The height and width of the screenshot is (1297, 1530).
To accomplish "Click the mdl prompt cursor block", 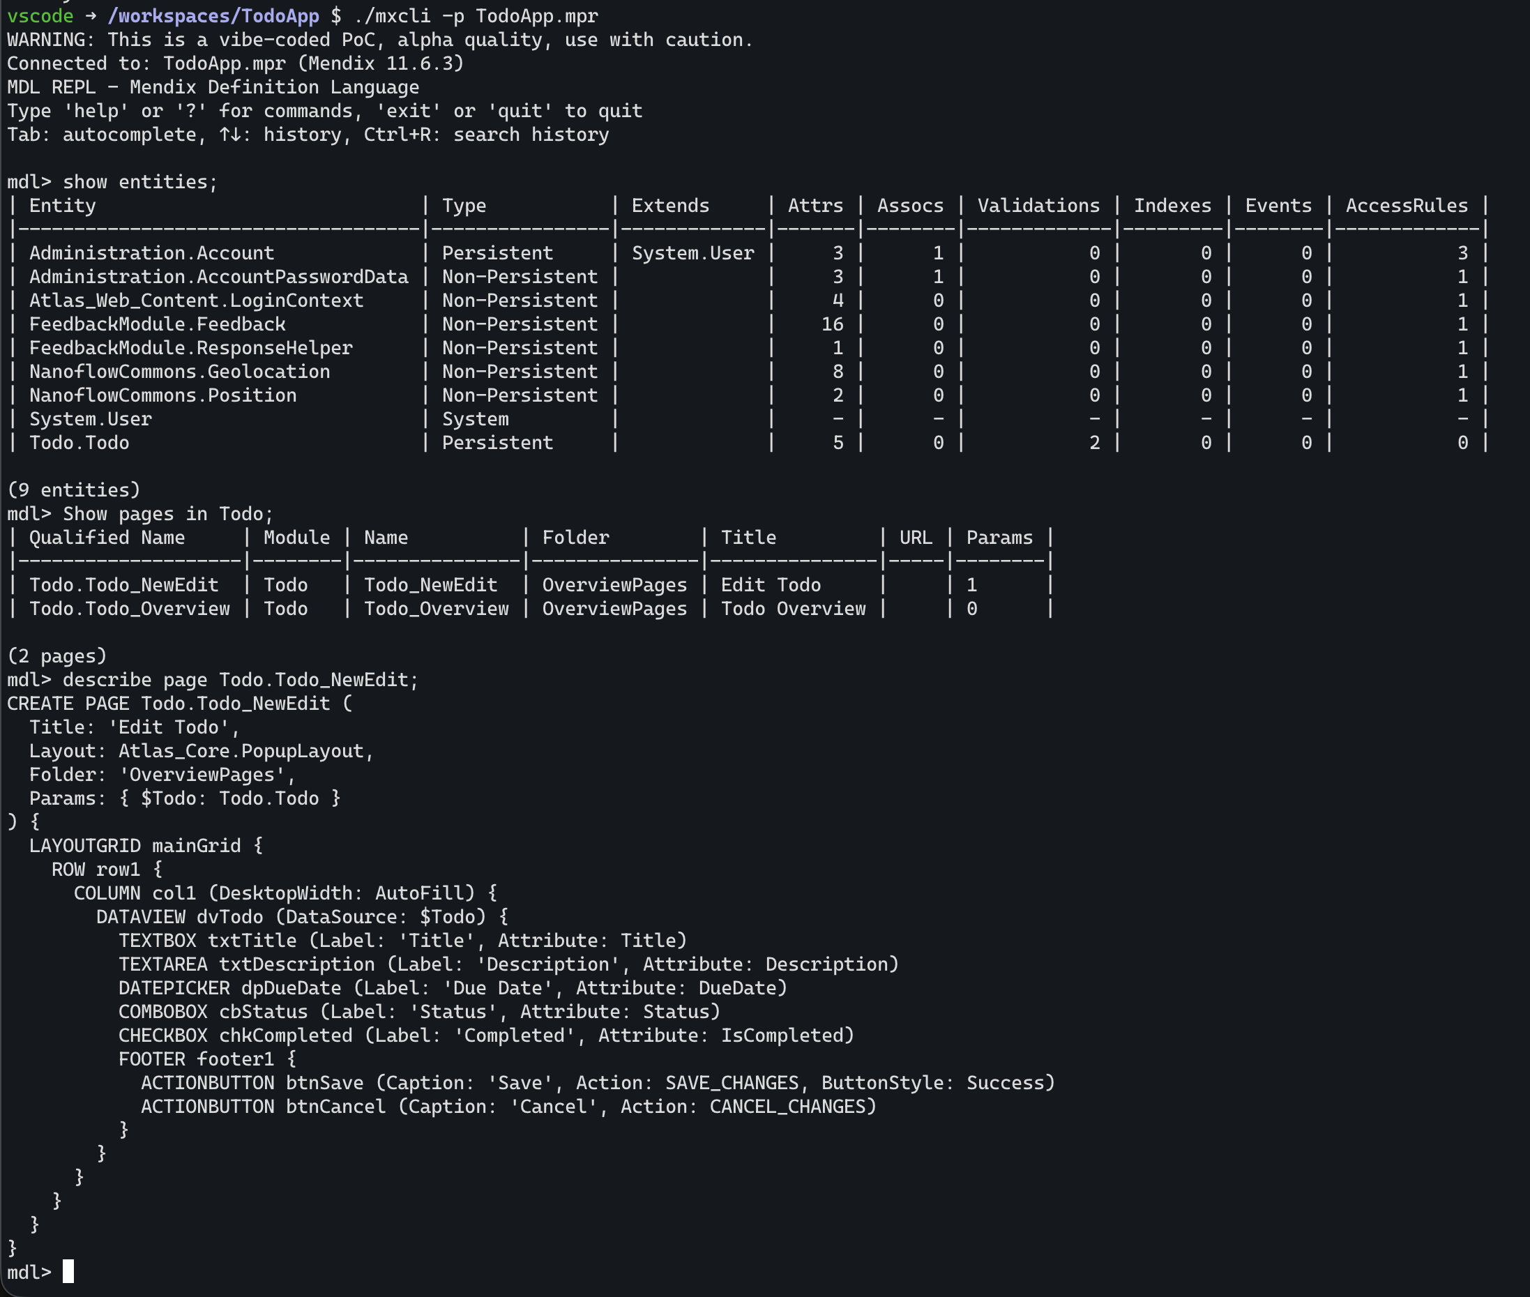I will 68,1271.
